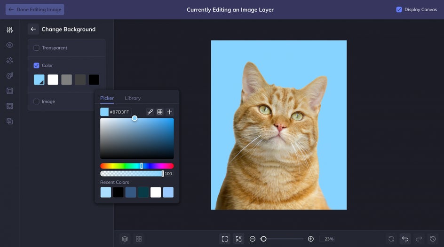Click Done Editing Image button
Image resolution: width=444 pixels, height=247 pixels.
pos(35,9)
